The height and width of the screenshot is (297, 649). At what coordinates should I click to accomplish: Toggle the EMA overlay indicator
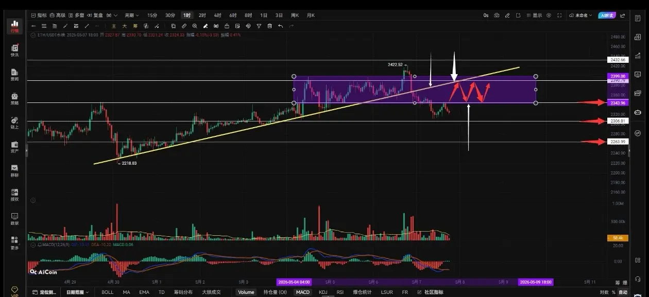pos(144,292)
